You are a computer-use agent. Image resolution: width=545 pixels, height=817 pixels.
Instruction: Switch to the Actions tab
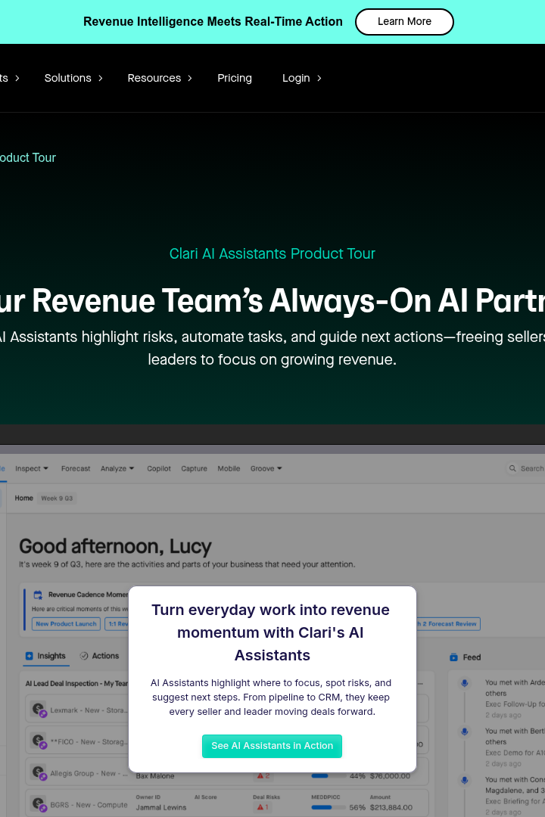tap(99, 656)
